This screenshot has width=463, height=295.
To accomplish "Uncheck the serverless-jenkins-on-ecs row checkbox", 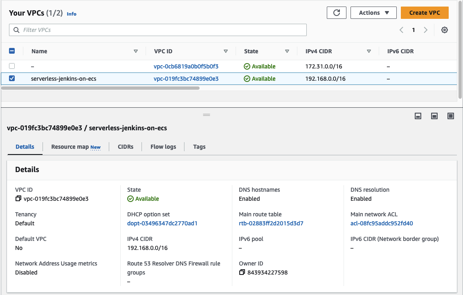I will 12,78.
